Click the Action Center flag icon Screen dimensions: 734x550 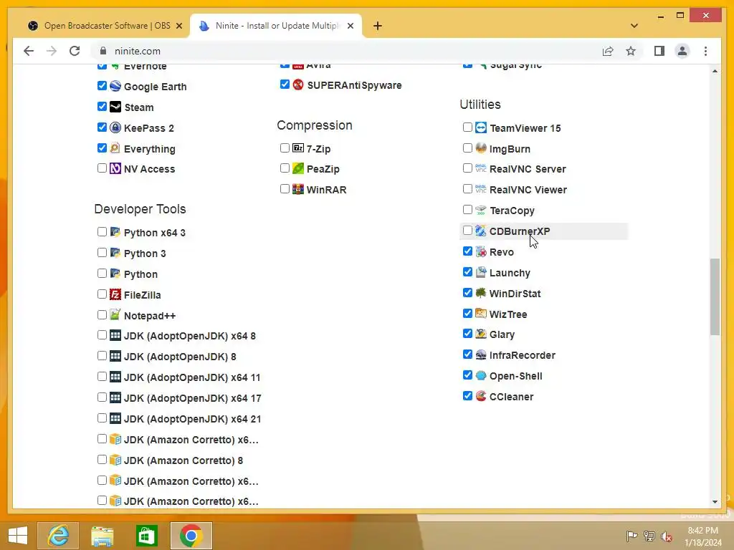(x=631, y=536)
